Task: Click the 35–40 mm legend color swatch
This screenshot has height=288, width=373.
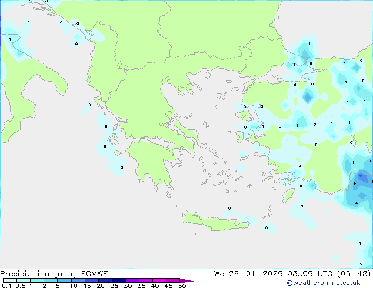Action: coord(145,280)
